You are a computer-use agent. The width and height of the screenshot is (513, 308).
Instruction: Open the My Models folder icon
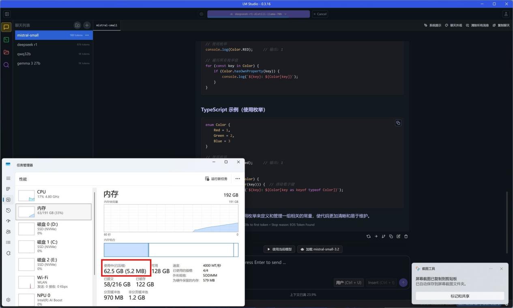6,52
